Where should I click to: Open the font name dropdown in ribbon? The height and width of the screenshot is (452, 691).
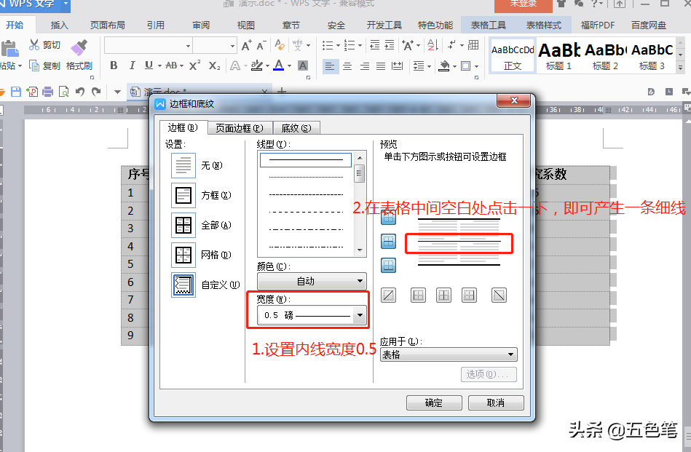[x=188, y=45]
